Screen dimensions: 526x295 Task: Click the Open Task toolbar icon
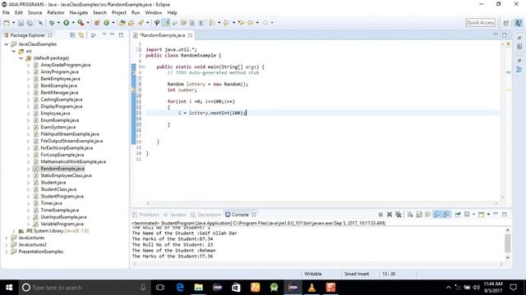pos(131,23)
